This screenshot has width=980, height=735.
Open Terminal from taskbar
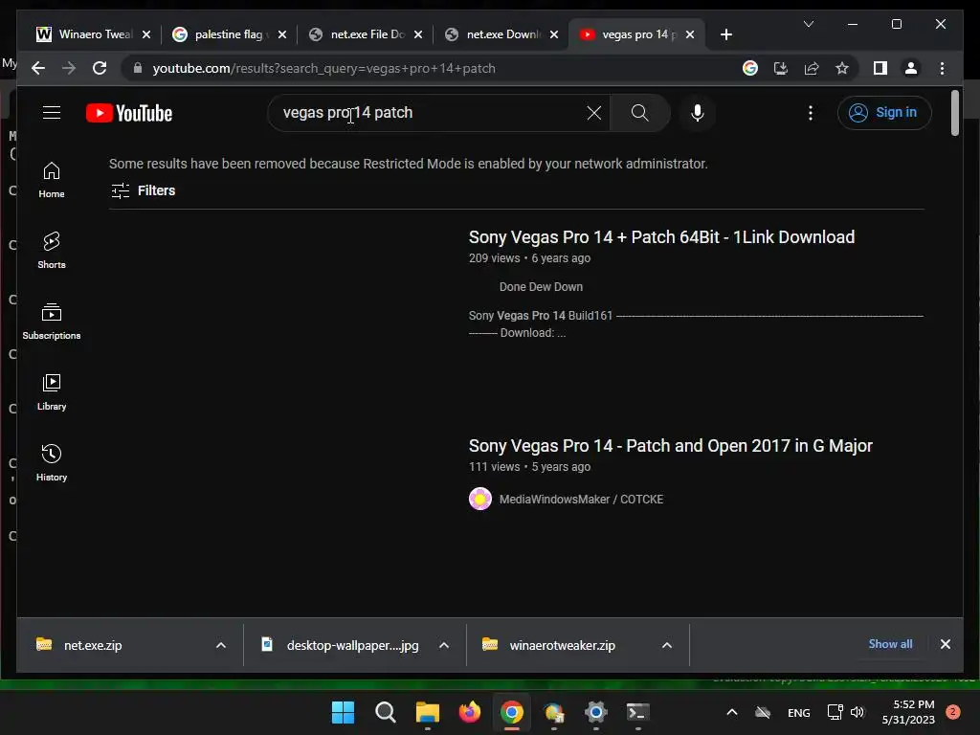637,712
